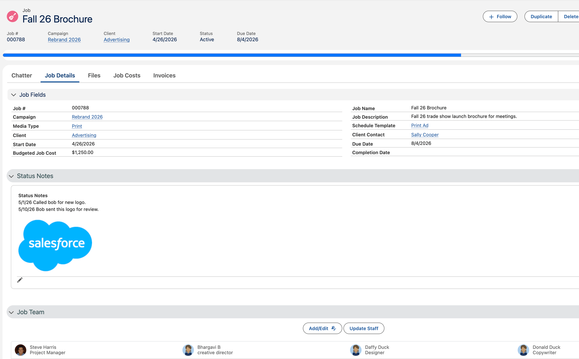The height and width of the screenshot is (359, 579).
Task: Collapse the Status Notes section
Action: click(11, 176)
